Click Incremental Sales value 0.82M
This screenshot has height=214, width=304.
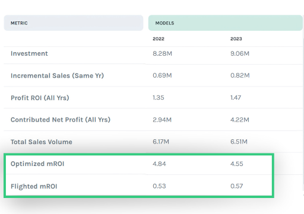pyautogui.click(x=240, y=75)
